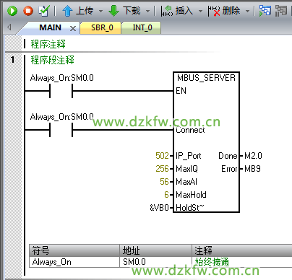Click the Compile checkmark icon
The image size is (292, 280).
[x=44, y=11]
